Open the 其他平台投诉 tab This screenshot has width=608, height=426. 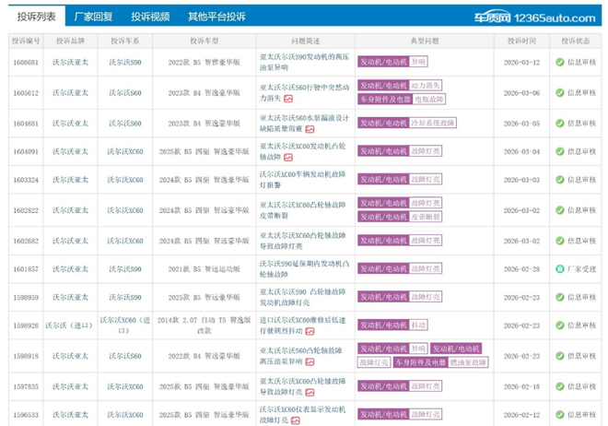coord(216,17)
